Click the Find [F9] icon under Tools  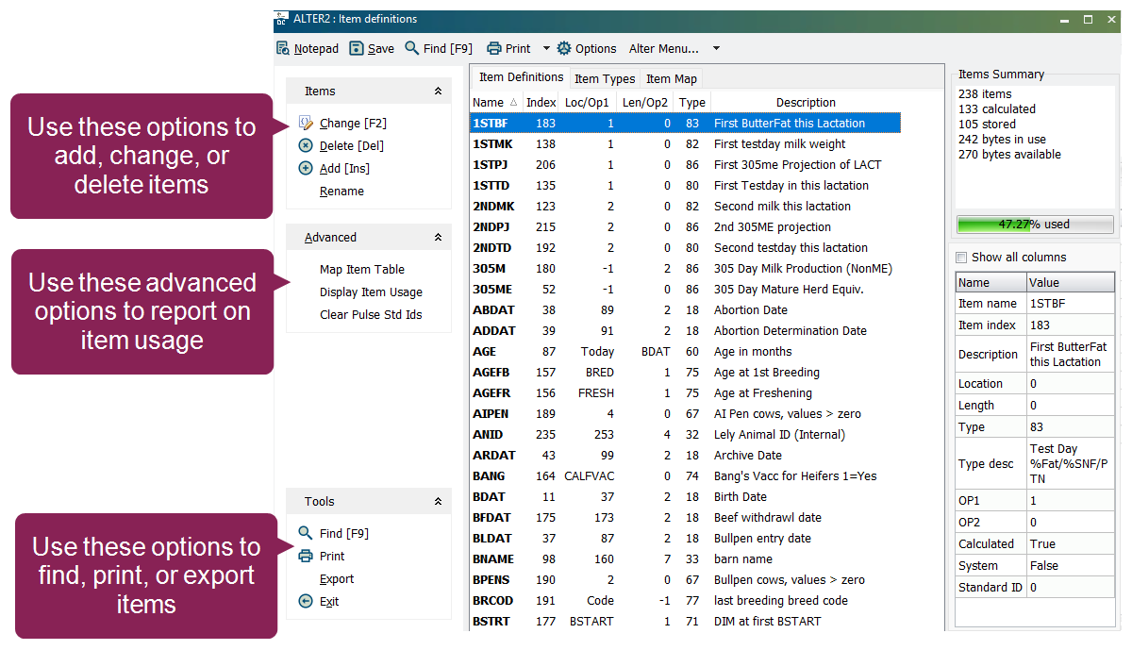click(x=305, y=533)
